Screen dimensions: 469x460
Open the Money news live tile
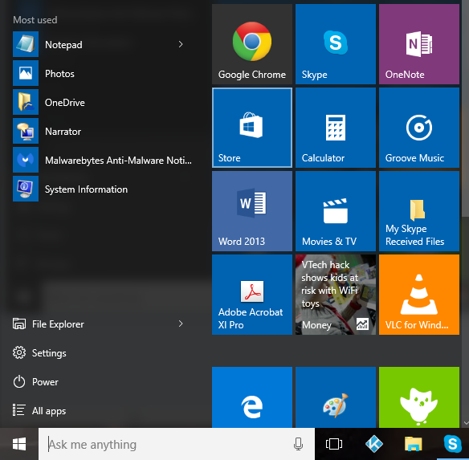tap(336, 295)
